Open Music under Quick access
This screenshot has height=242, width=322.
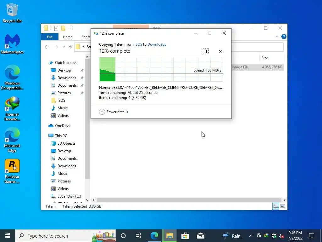pos(59,108)
